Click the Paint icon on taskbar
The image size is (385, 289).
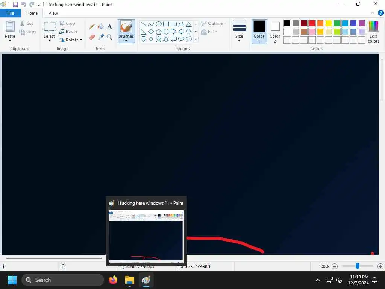[146, 280]
